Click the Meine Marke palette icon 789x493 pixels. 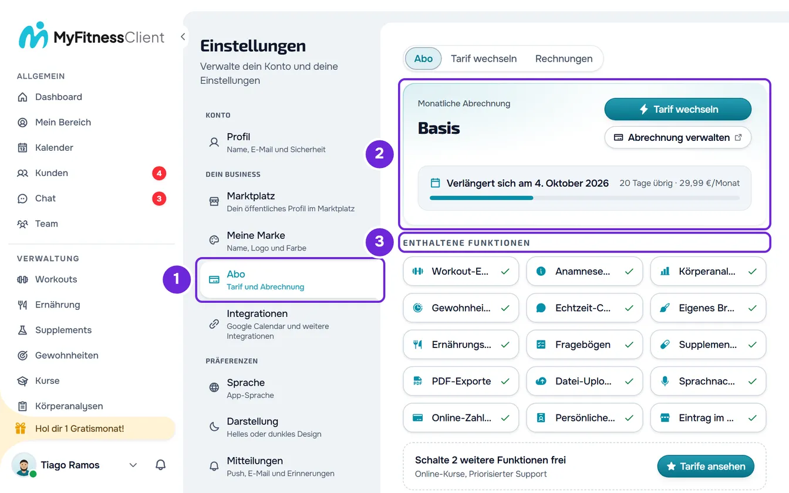pyautogui.click(x=214, y=241)
